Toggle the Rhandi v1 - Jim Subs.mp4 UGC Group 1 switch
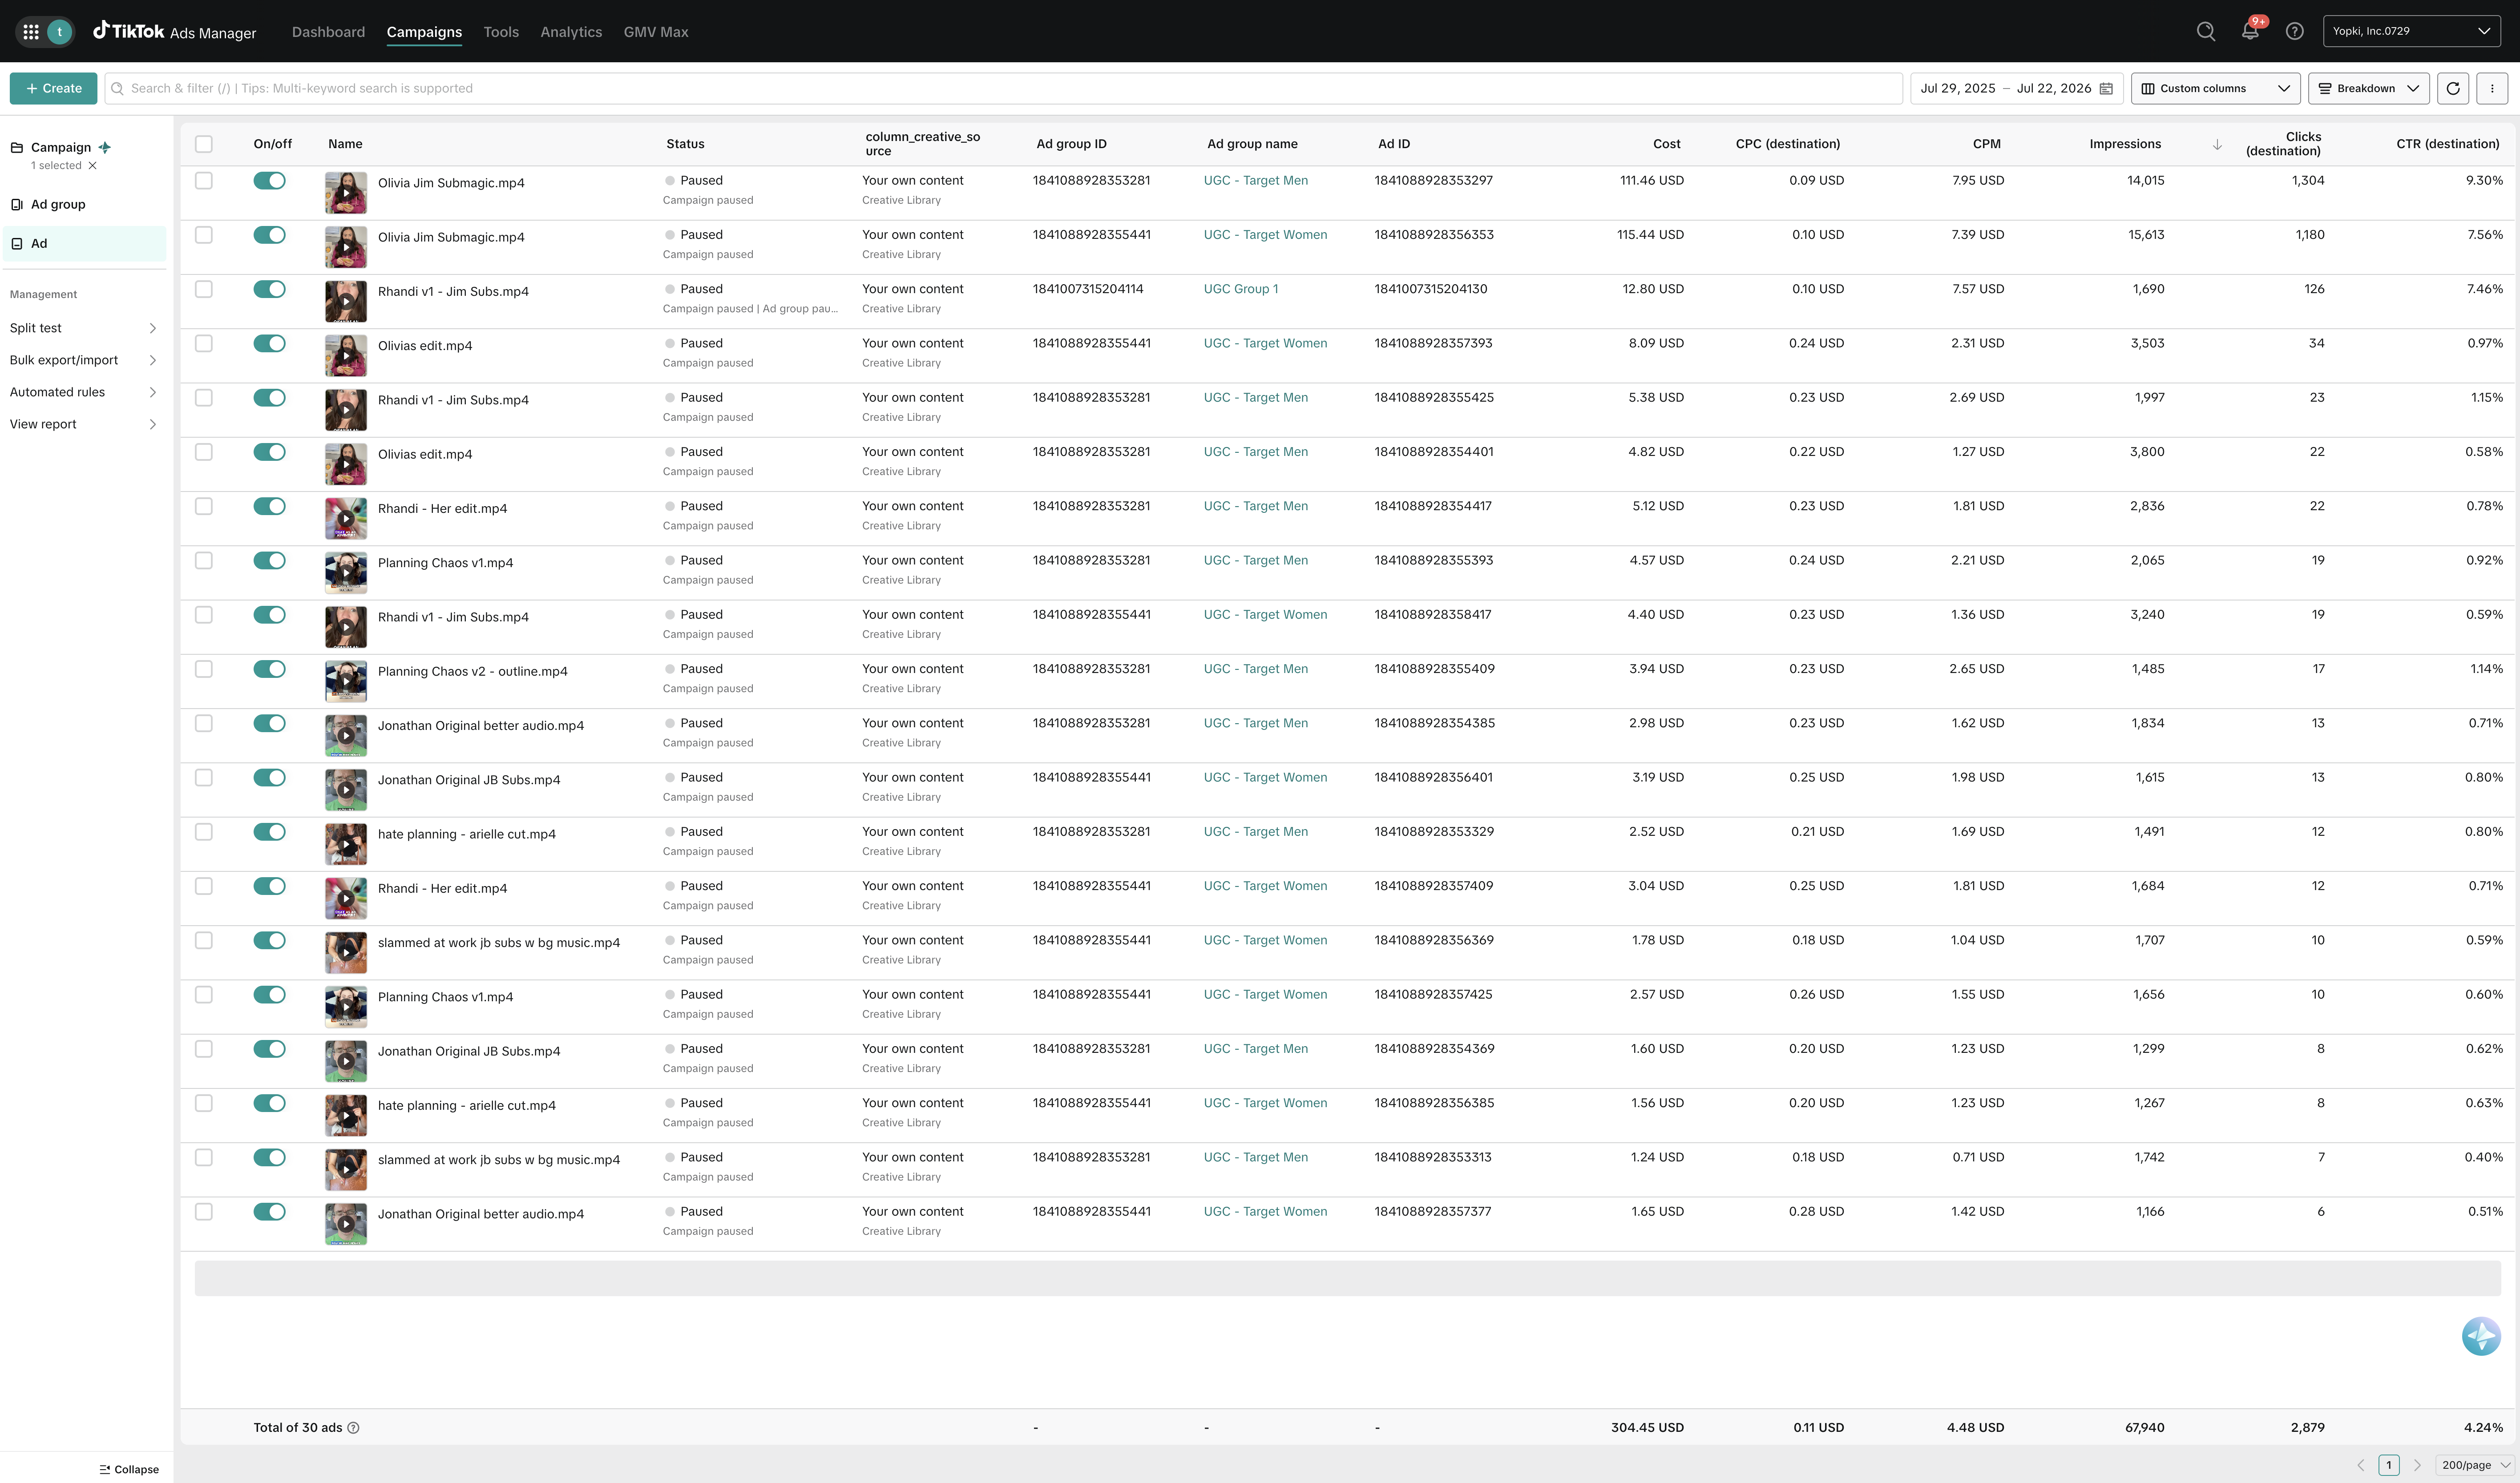 pos(269,289)
